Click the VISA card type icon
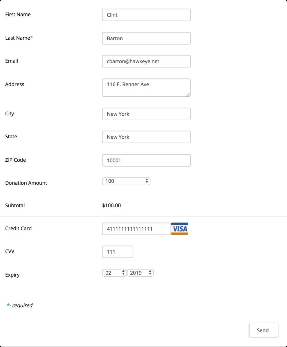The width and height of the screenshot is (287, 347). coord(179,229)
